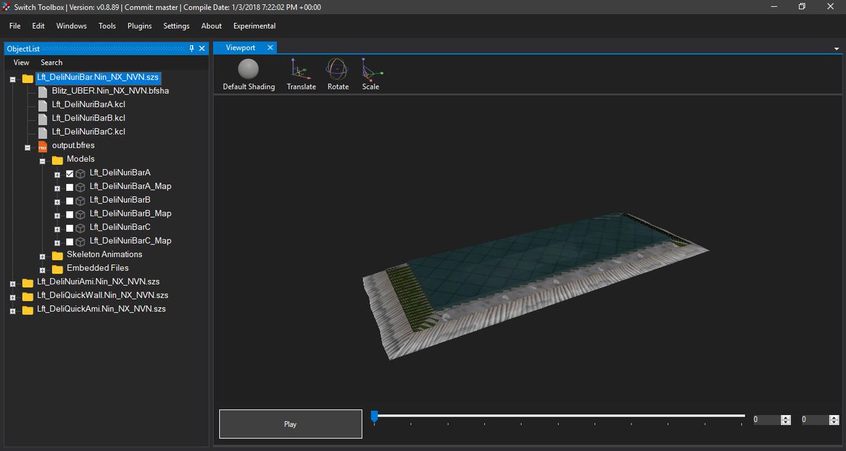846x451 pixels.
Task: Click the Lft_DeliNuriBarC.kcl file icon
Action: coord(42,132)
